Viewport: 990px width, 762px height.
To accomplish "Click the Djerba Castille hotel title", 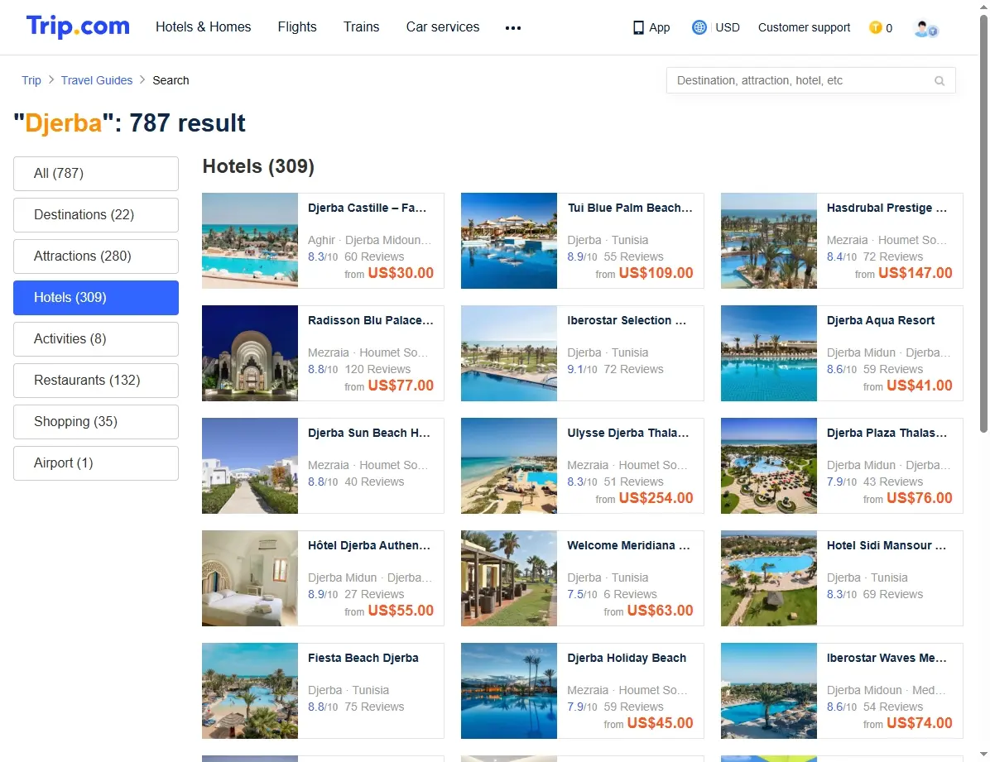I will pyautogui.click(x=367, y=208).
